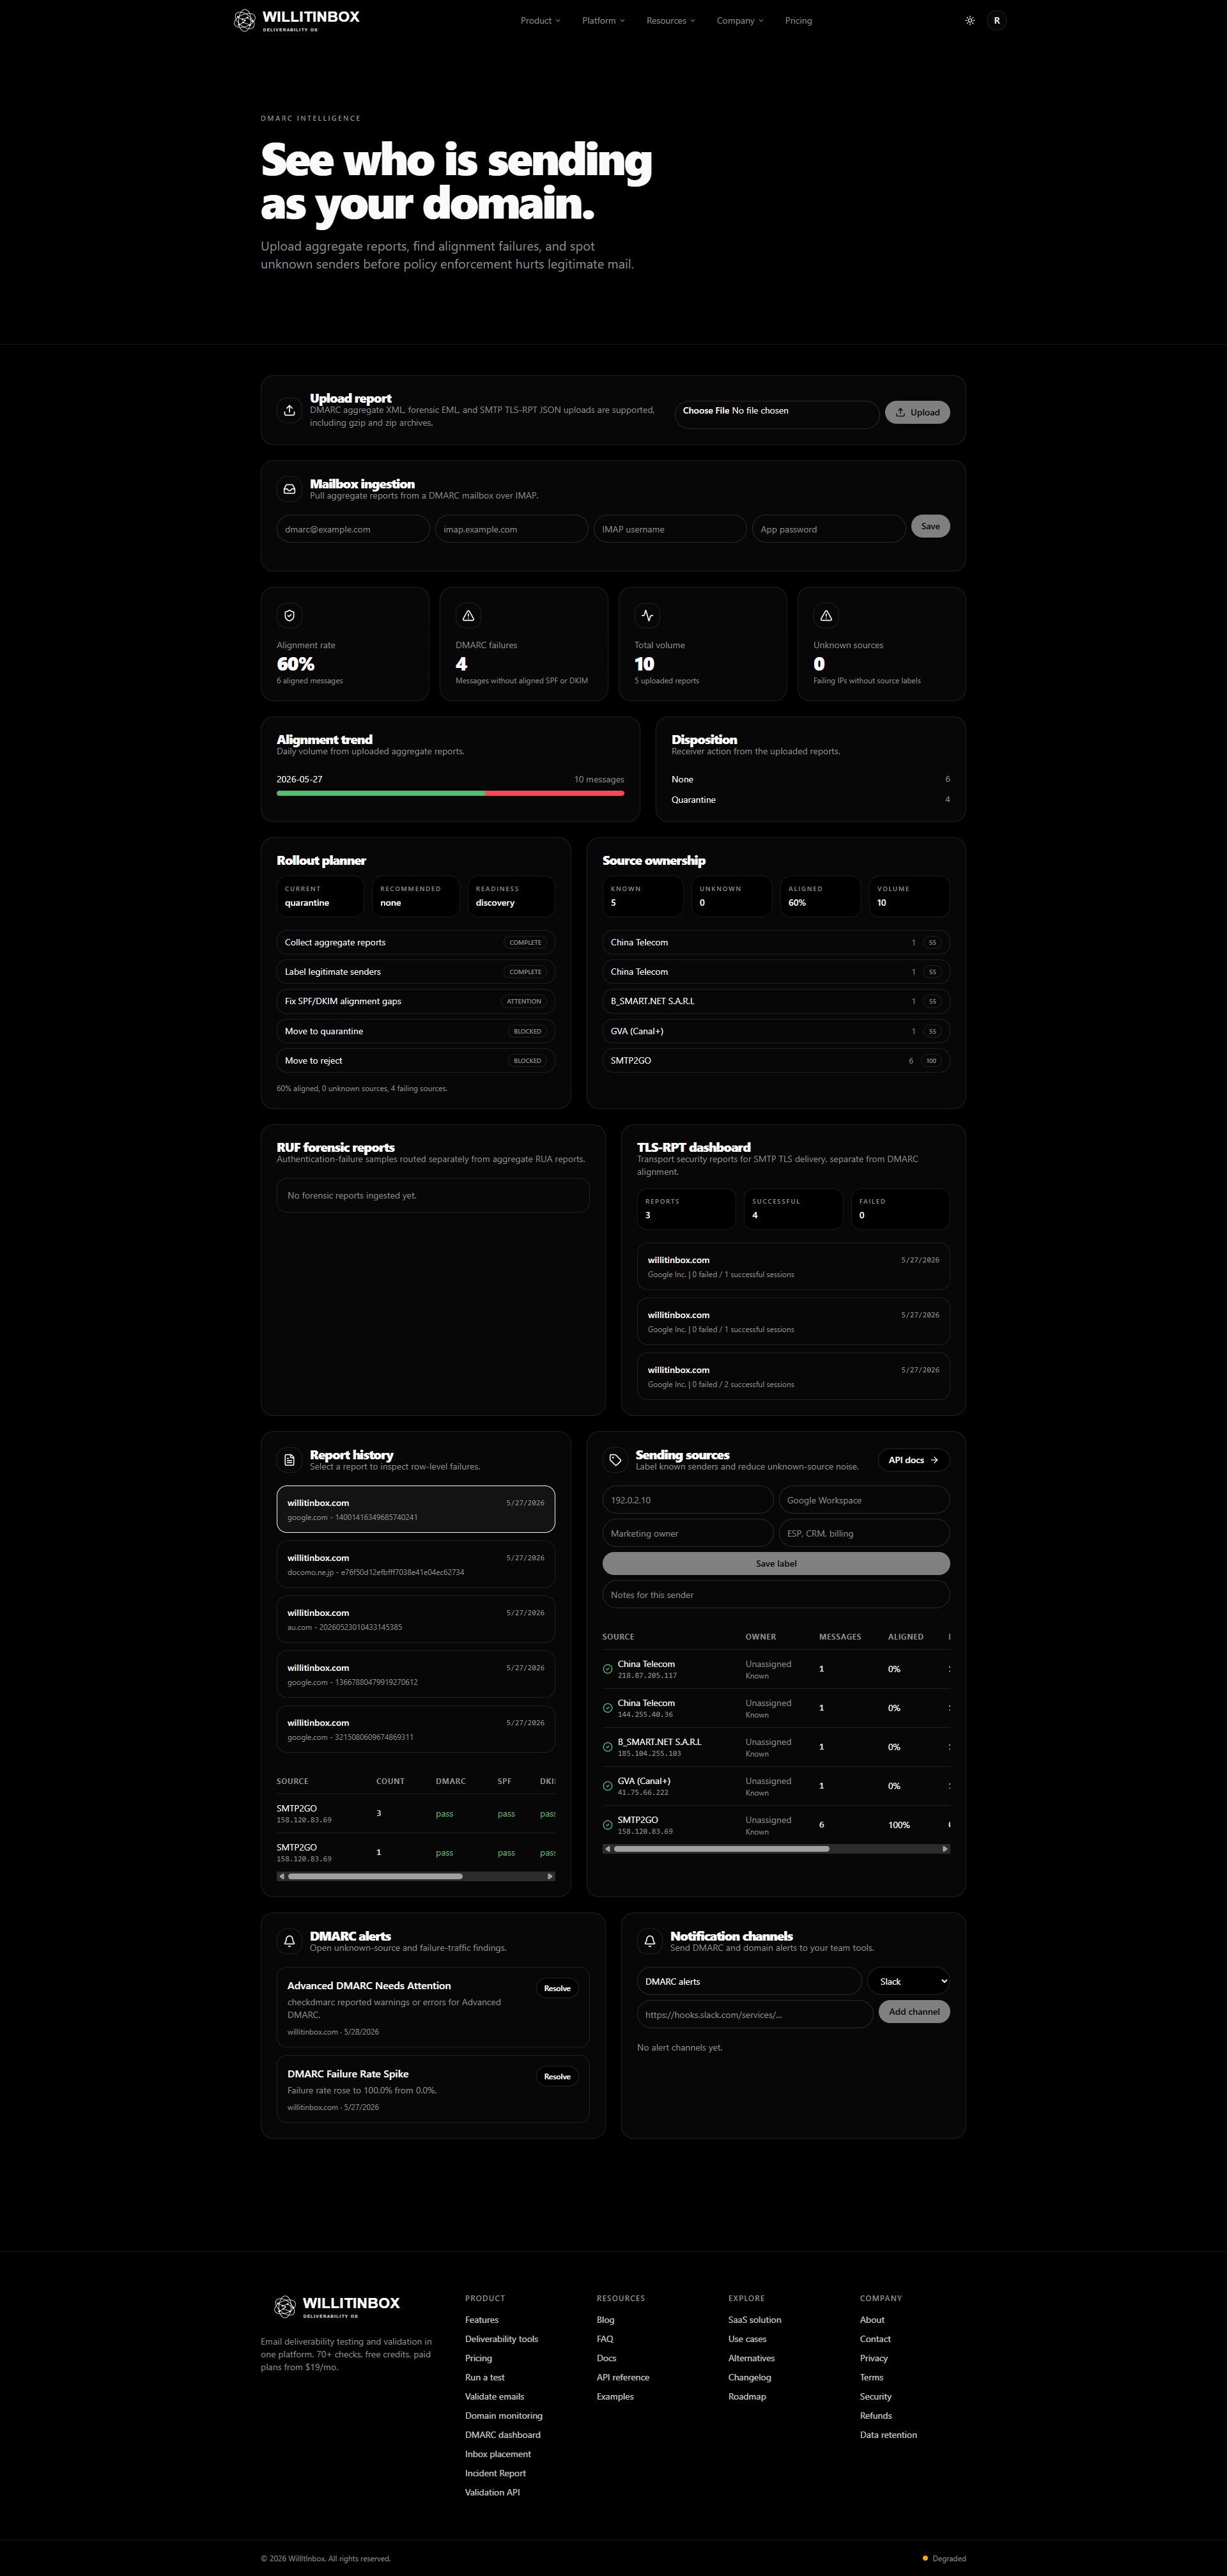Select the SMTP2GO source ownership row
Viewport: 1227px width, 2576px height.
tap(776, 1060)
